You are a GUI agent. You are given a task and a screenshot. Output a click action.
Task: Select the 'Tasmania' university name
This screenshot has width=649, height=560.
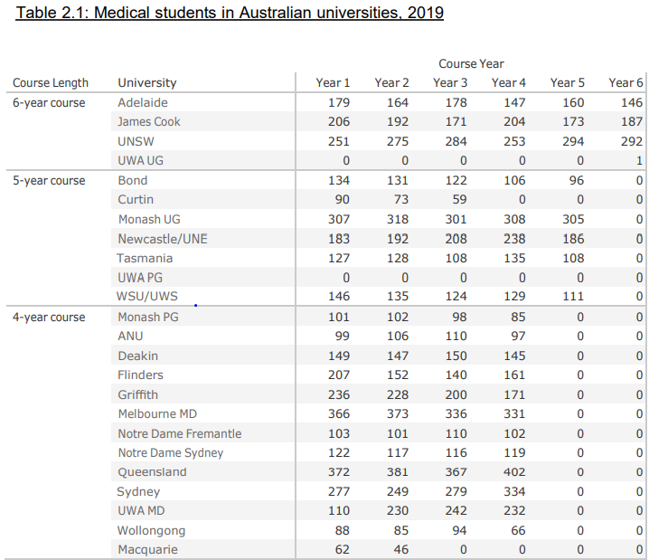[x=145, y=259]
